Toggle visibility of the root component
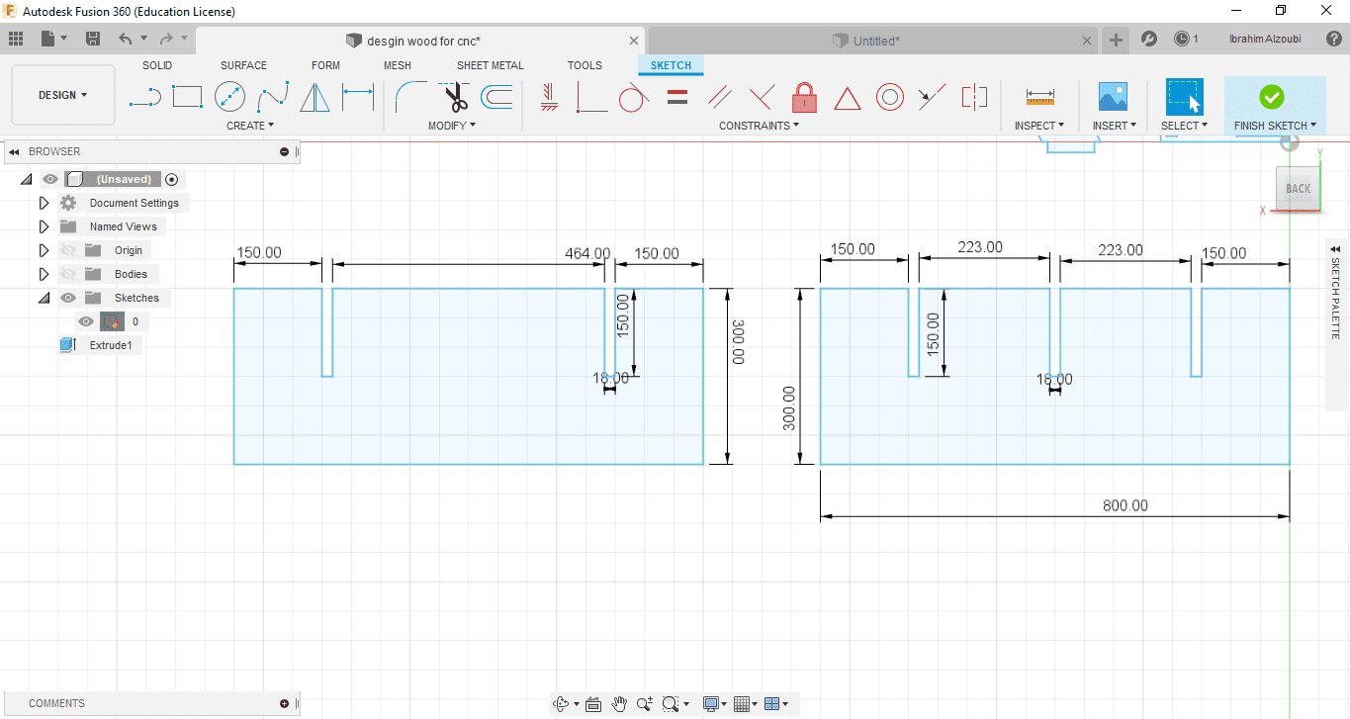 50,179
